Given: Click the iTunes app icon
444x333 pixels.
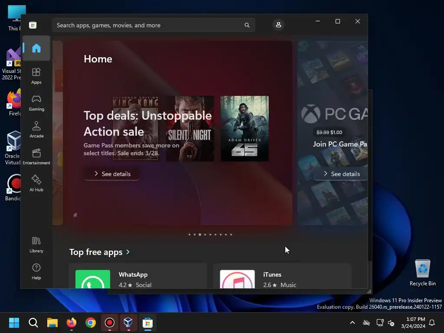Looking at the screenshot, I should (x=237, y=279).
